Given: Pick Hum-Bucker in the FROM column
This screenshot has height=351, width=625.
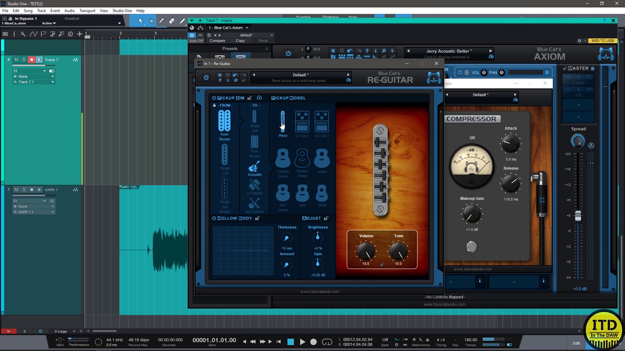Looking at the screenshot, I should point(225,125).
